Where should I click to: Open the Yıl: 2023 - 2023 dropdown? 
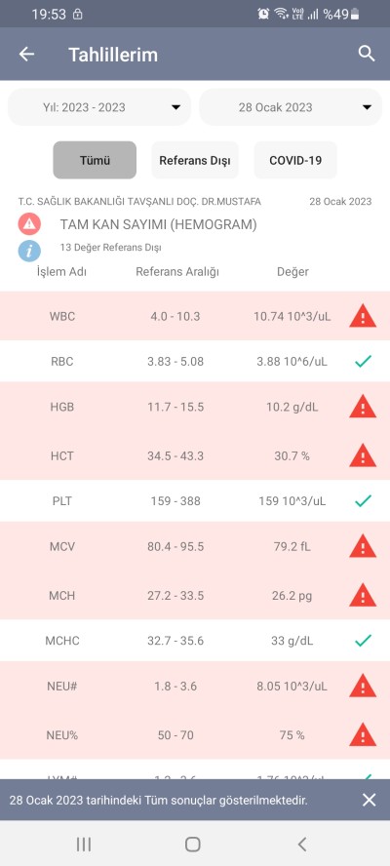point(99,107)
